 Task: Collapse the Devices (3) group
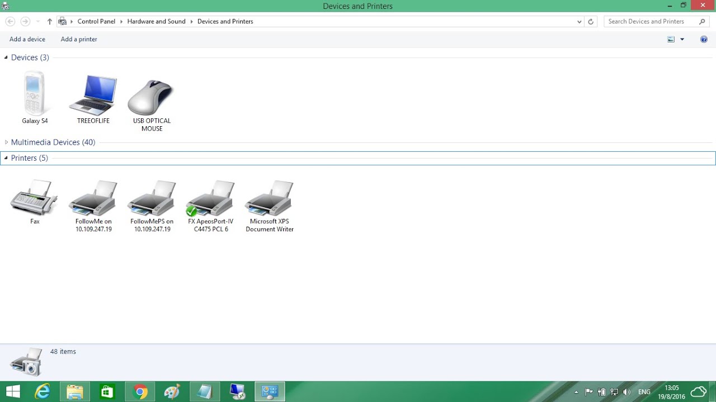pos(6,58)
